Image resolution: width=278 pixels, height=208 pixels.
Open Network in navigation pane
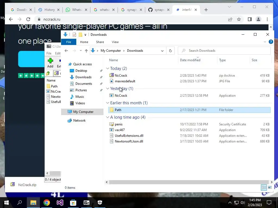pyautogui.click(x=79, y=121)
